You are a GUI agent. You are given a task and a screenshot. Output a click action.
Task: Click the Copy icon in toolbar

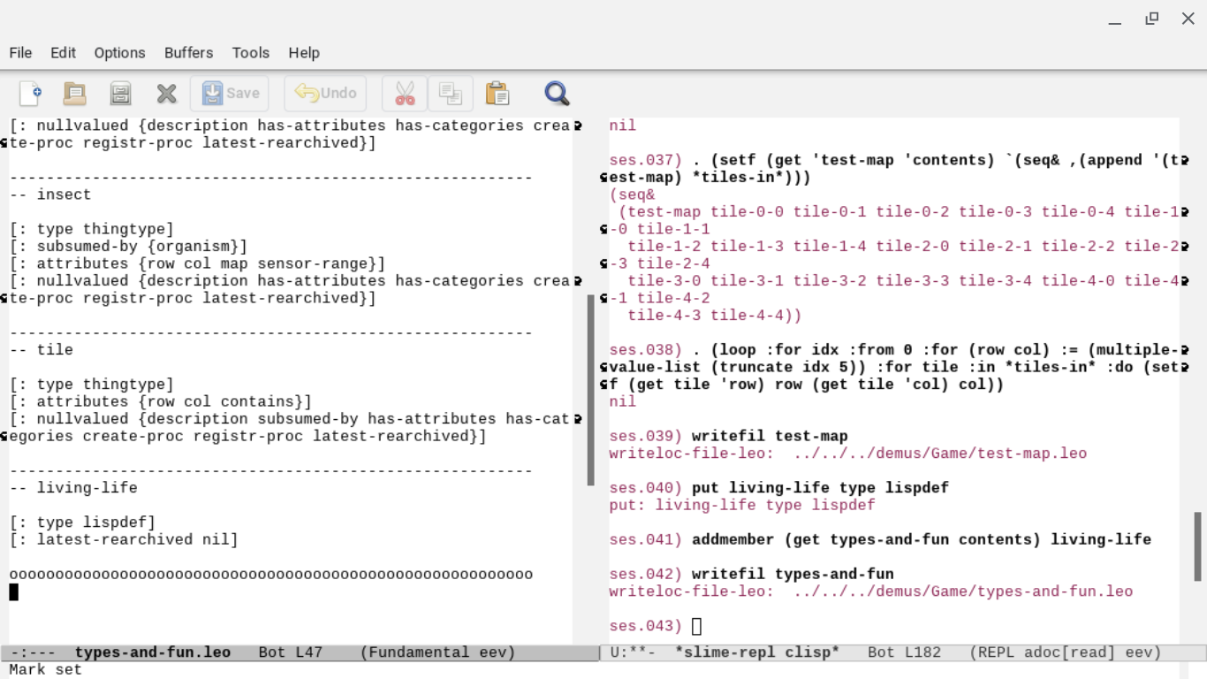[451, 93]
